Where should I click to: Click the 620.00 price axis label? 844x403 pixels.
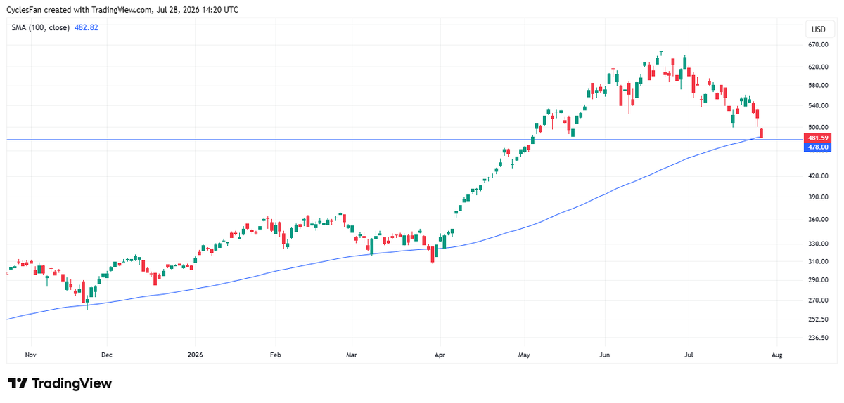point(818,67)
